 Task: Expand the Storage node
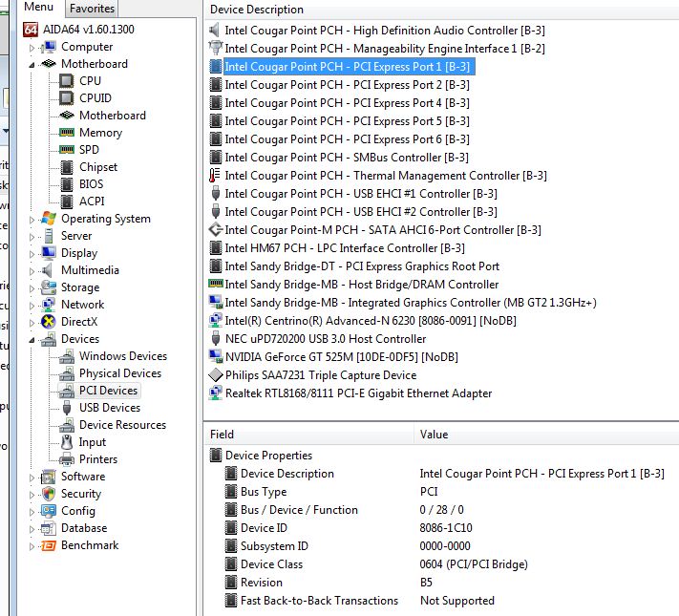[32, 288]
